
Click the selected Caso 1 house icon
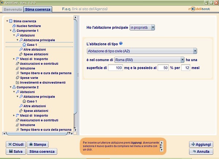[x=24, y=45]
